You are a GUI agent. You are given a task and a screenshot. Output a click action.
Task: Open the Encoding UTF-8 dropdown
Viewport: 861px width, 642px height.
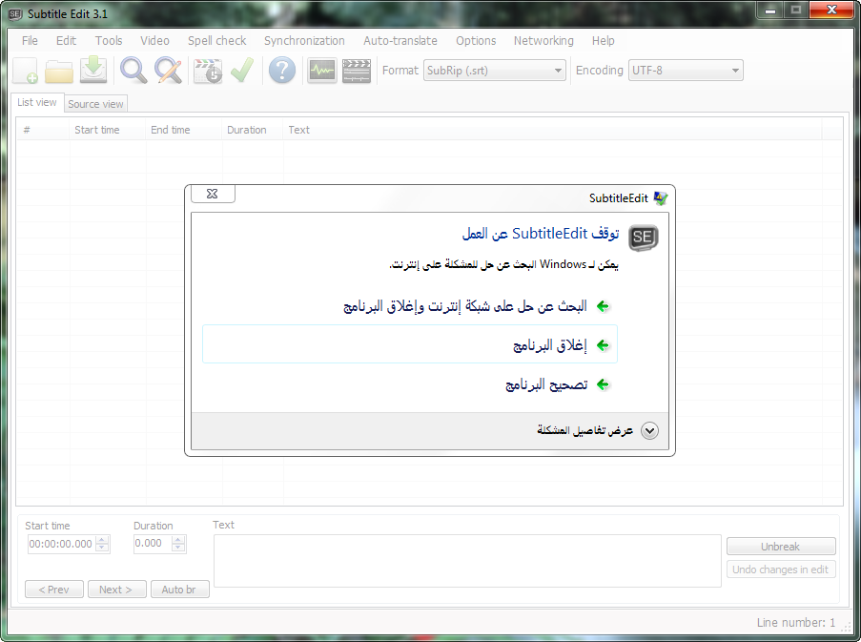pyautogui.click(x=686, y=71)
